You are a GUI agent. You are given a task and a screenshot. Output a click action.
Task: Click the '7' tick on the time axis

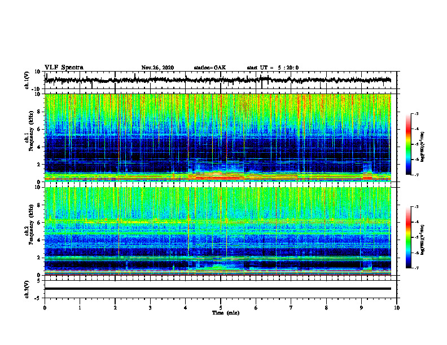tap(291, 308)
